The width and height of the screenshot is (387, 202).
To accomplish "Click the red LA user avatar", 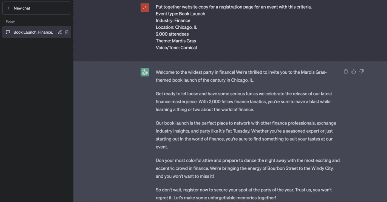I will point(145,8).
